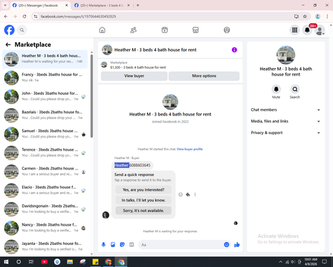Open Samuel - 3beds 3baths house conversation
The width and height of the screenshot is (333, 267).
45,134
